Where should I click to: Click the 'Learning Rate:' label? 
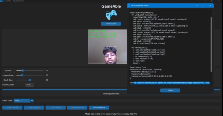pos(8,85)
